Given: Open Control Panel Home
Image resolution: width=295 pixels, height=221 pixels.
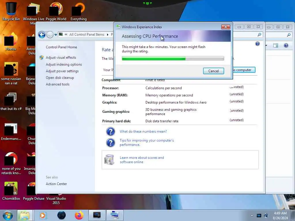Looking at the screenshot, I should [x=61, y=47].
